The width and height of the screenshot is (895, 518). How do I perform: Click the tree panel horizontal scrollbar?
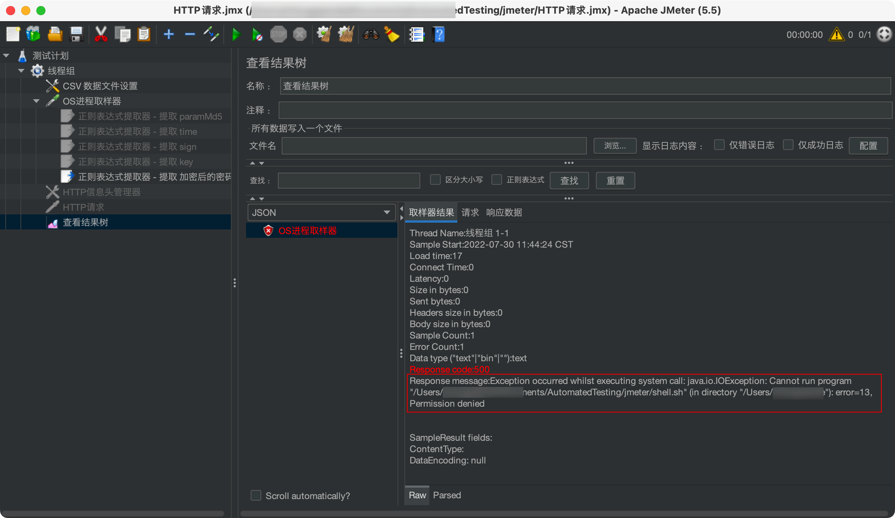112,513
